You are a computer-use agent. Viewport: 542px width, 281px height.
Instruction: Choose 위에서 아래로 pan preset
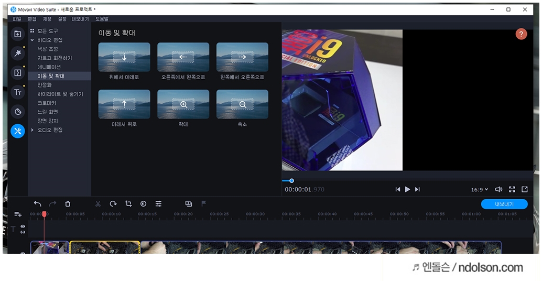pos(124,57)
